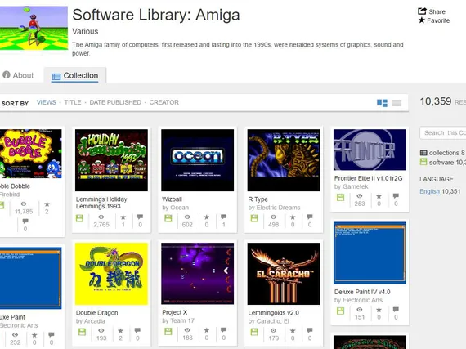This screenshot has height=349, width=466.
Task: Sort results by Creator
Action: tap(164, 102)
